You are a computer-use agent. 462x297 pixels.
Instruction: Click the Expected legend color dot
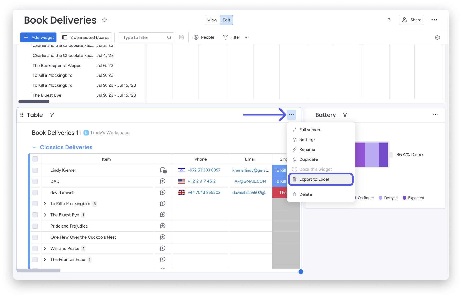click(x=405, y=198)
